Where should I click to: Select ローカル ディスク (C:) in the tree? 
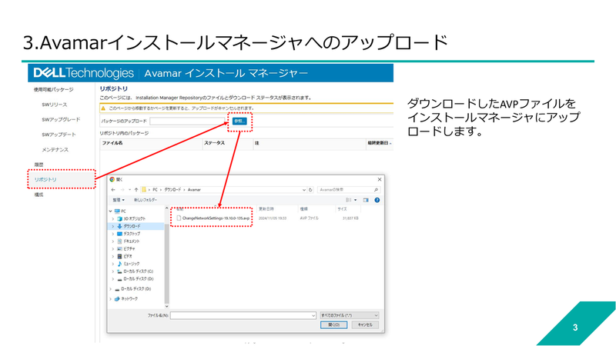coord(139,271)
